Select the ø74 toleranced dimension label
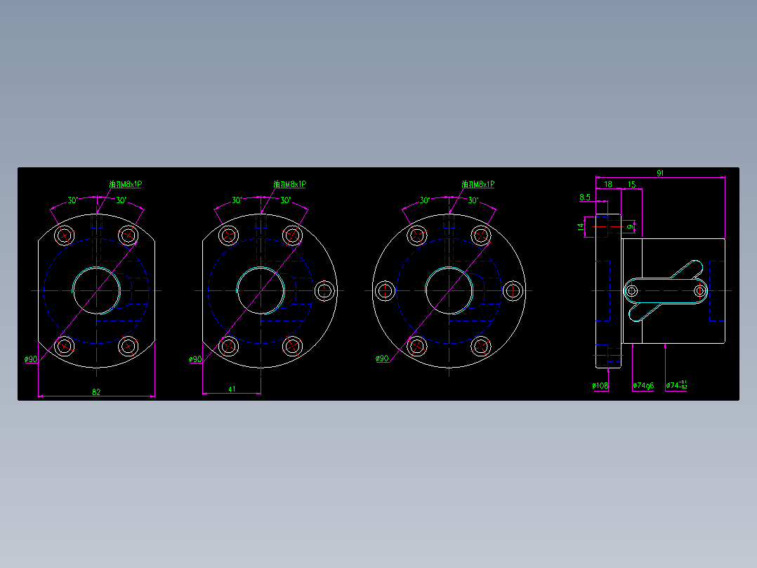 coord(676,385)
